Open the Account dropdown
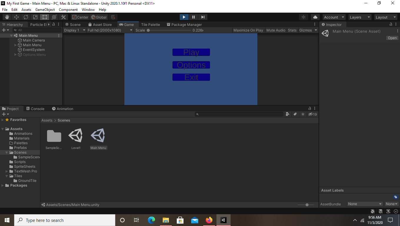 pyautogui.click(x=334, y=17)
